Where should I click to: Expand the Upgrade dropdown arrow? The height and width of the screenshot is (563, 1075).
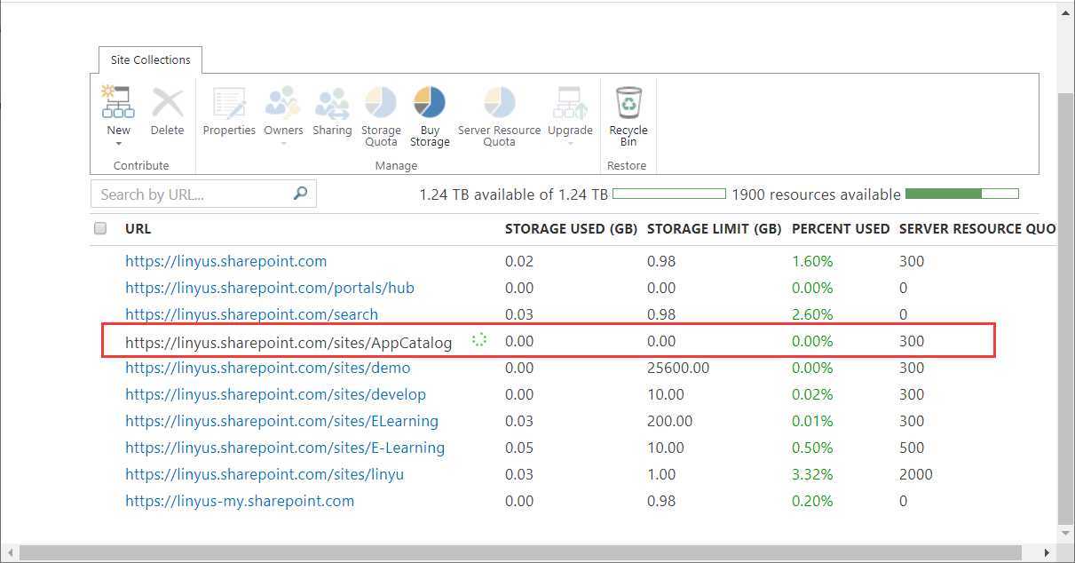(570, 143)
